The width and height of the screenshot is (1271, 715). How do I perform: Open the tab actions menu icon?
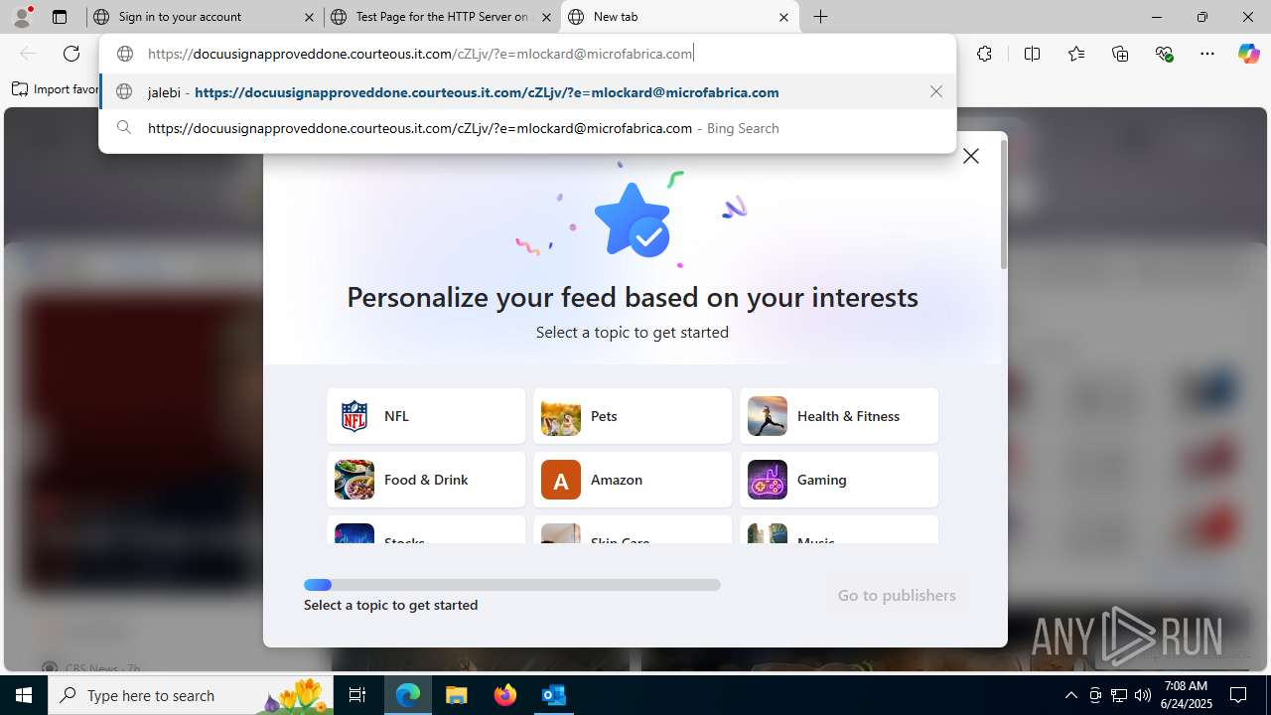[60, 17]
